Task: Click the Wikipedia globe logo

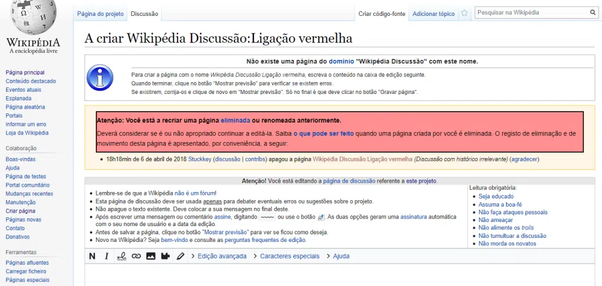Action: (33, 16)
